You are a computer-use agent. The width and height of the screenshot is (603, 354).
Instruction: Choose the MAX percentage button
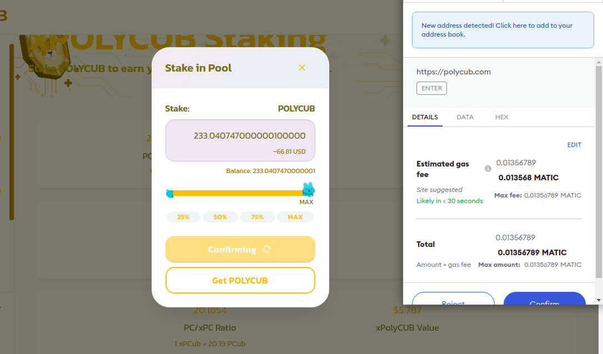coord(295,217)
